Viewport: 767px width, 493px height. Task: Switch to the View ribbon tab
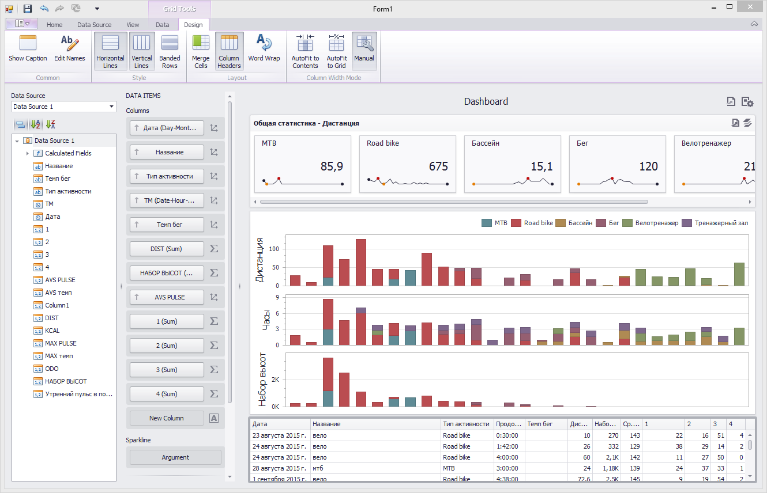[x=133, y=25]
